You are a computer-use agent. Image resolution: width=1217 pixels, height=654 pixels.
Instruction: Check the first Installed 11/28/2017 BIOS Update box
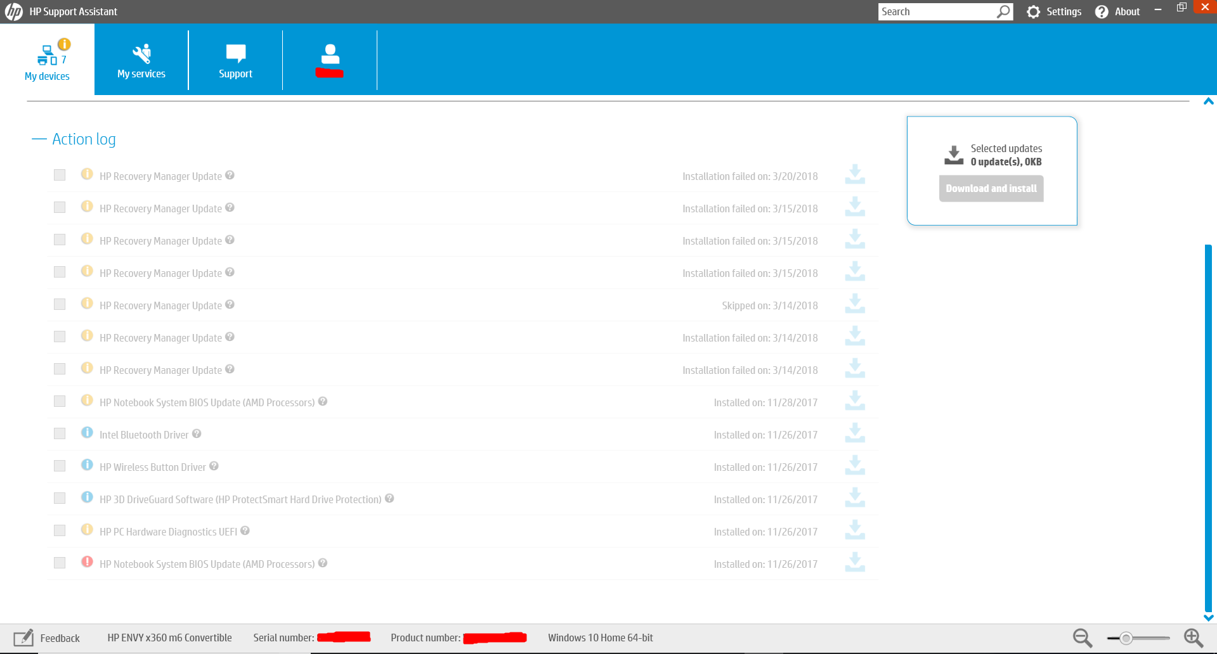click(x=60, y=401)
